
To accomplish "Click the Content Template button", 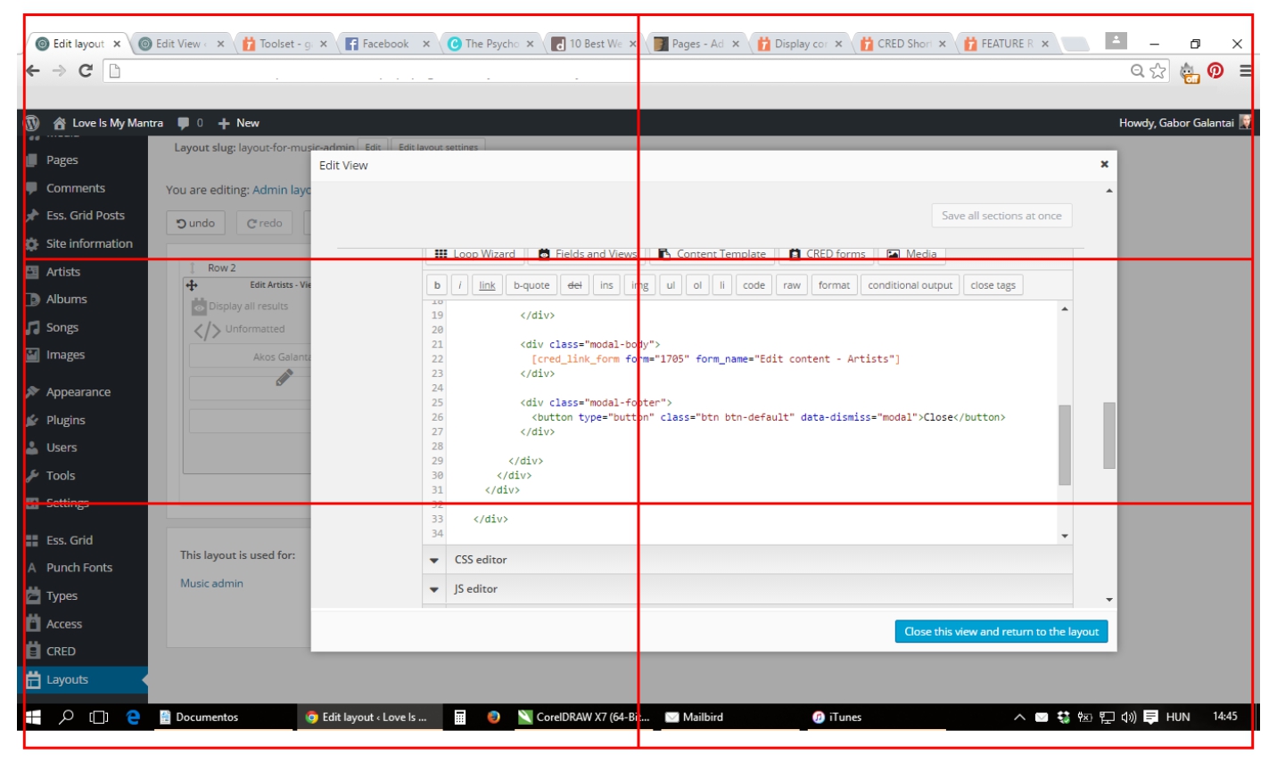I will pos(712,254).
